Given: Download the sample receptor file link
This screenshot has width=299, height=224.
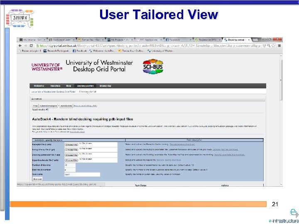Looking at the screenshot, I should point(182,145).
